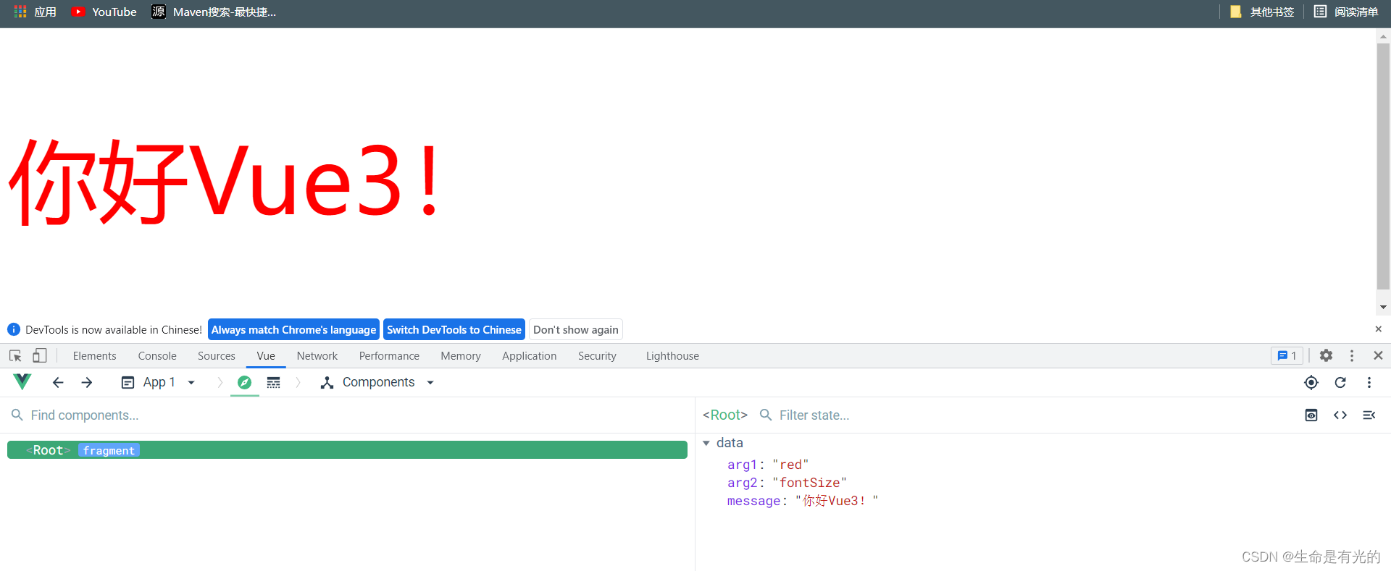Select component in page target icon
Viewport: 1391px width, 571px height.
[x=1311, y=382]
